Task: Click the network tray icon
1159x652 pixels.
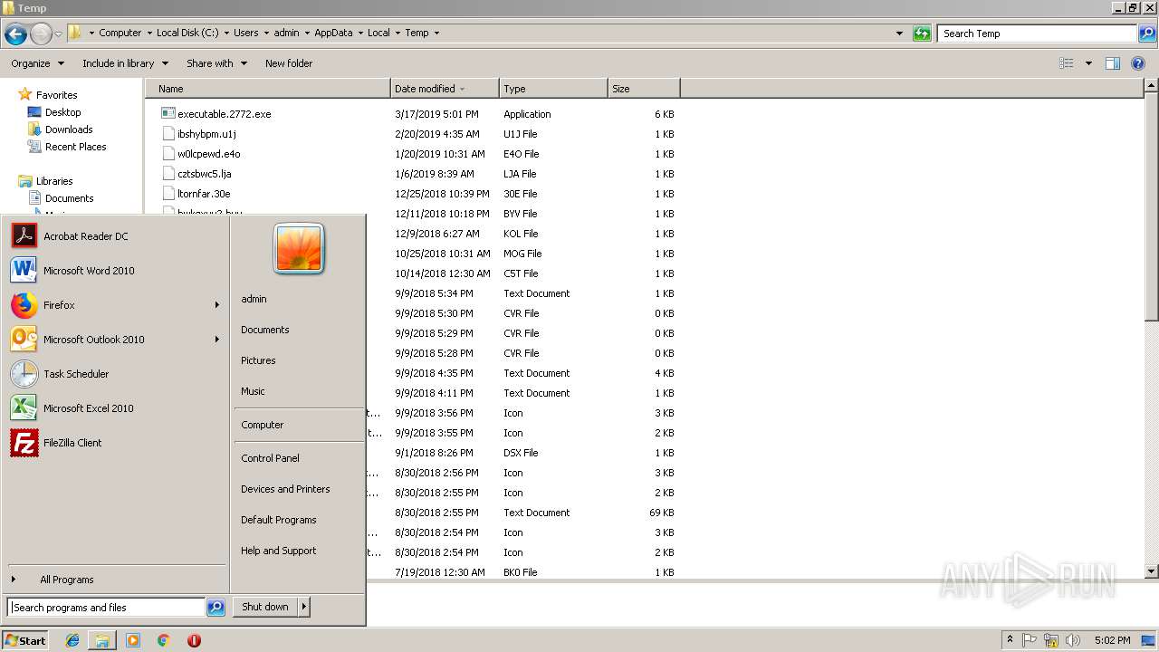Action: [1051, 640]
